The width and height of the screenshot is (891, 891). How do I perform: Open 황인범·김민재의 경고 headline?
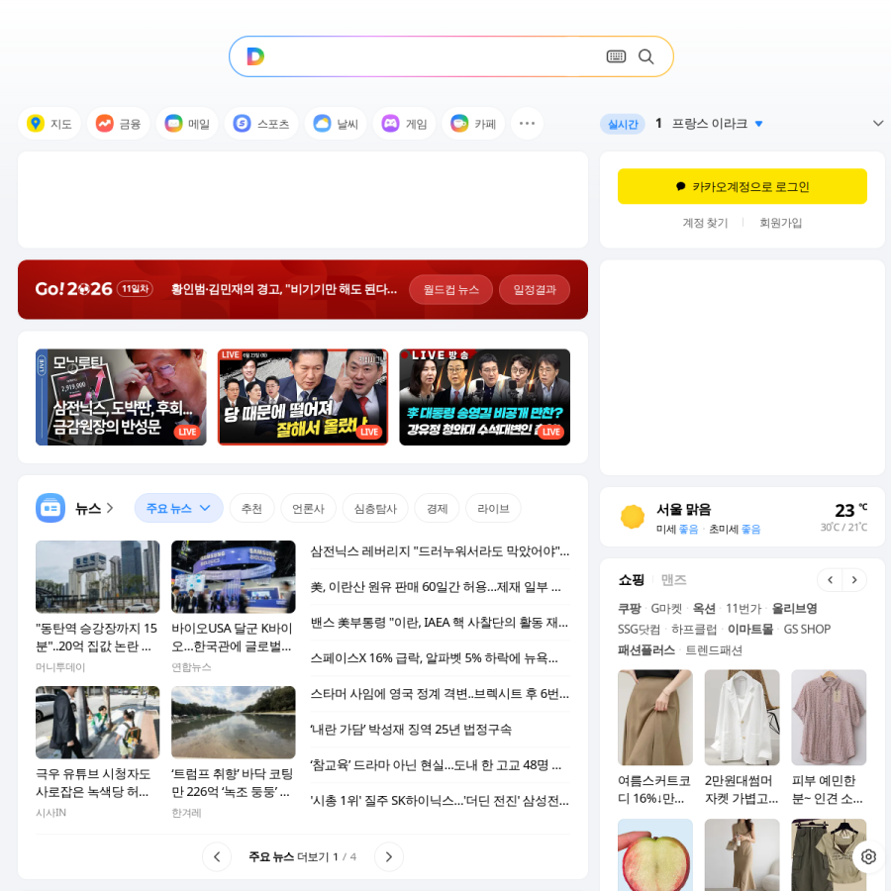(x=284, y=289)
